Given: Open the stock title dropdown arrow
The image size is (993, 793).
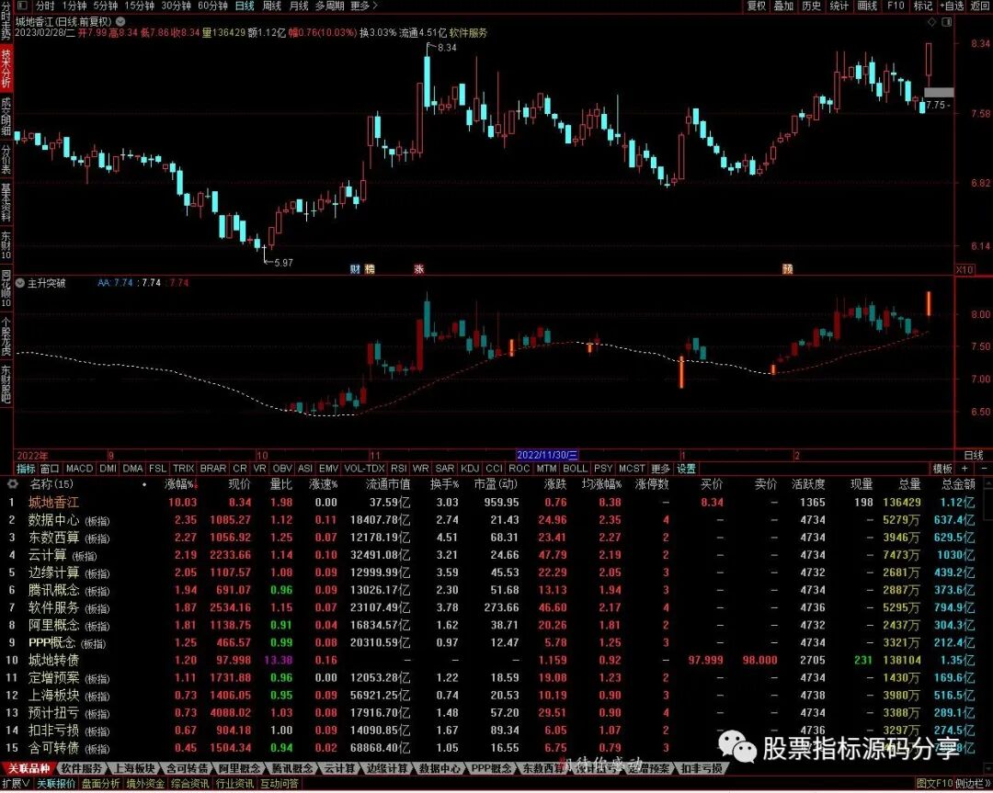Looking at the screenshot, I should tap(121, 21).
